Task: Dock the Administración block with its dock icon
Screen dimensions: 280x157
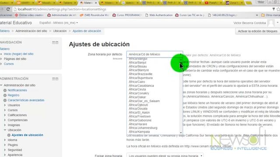Action: (x=57, y=79)
